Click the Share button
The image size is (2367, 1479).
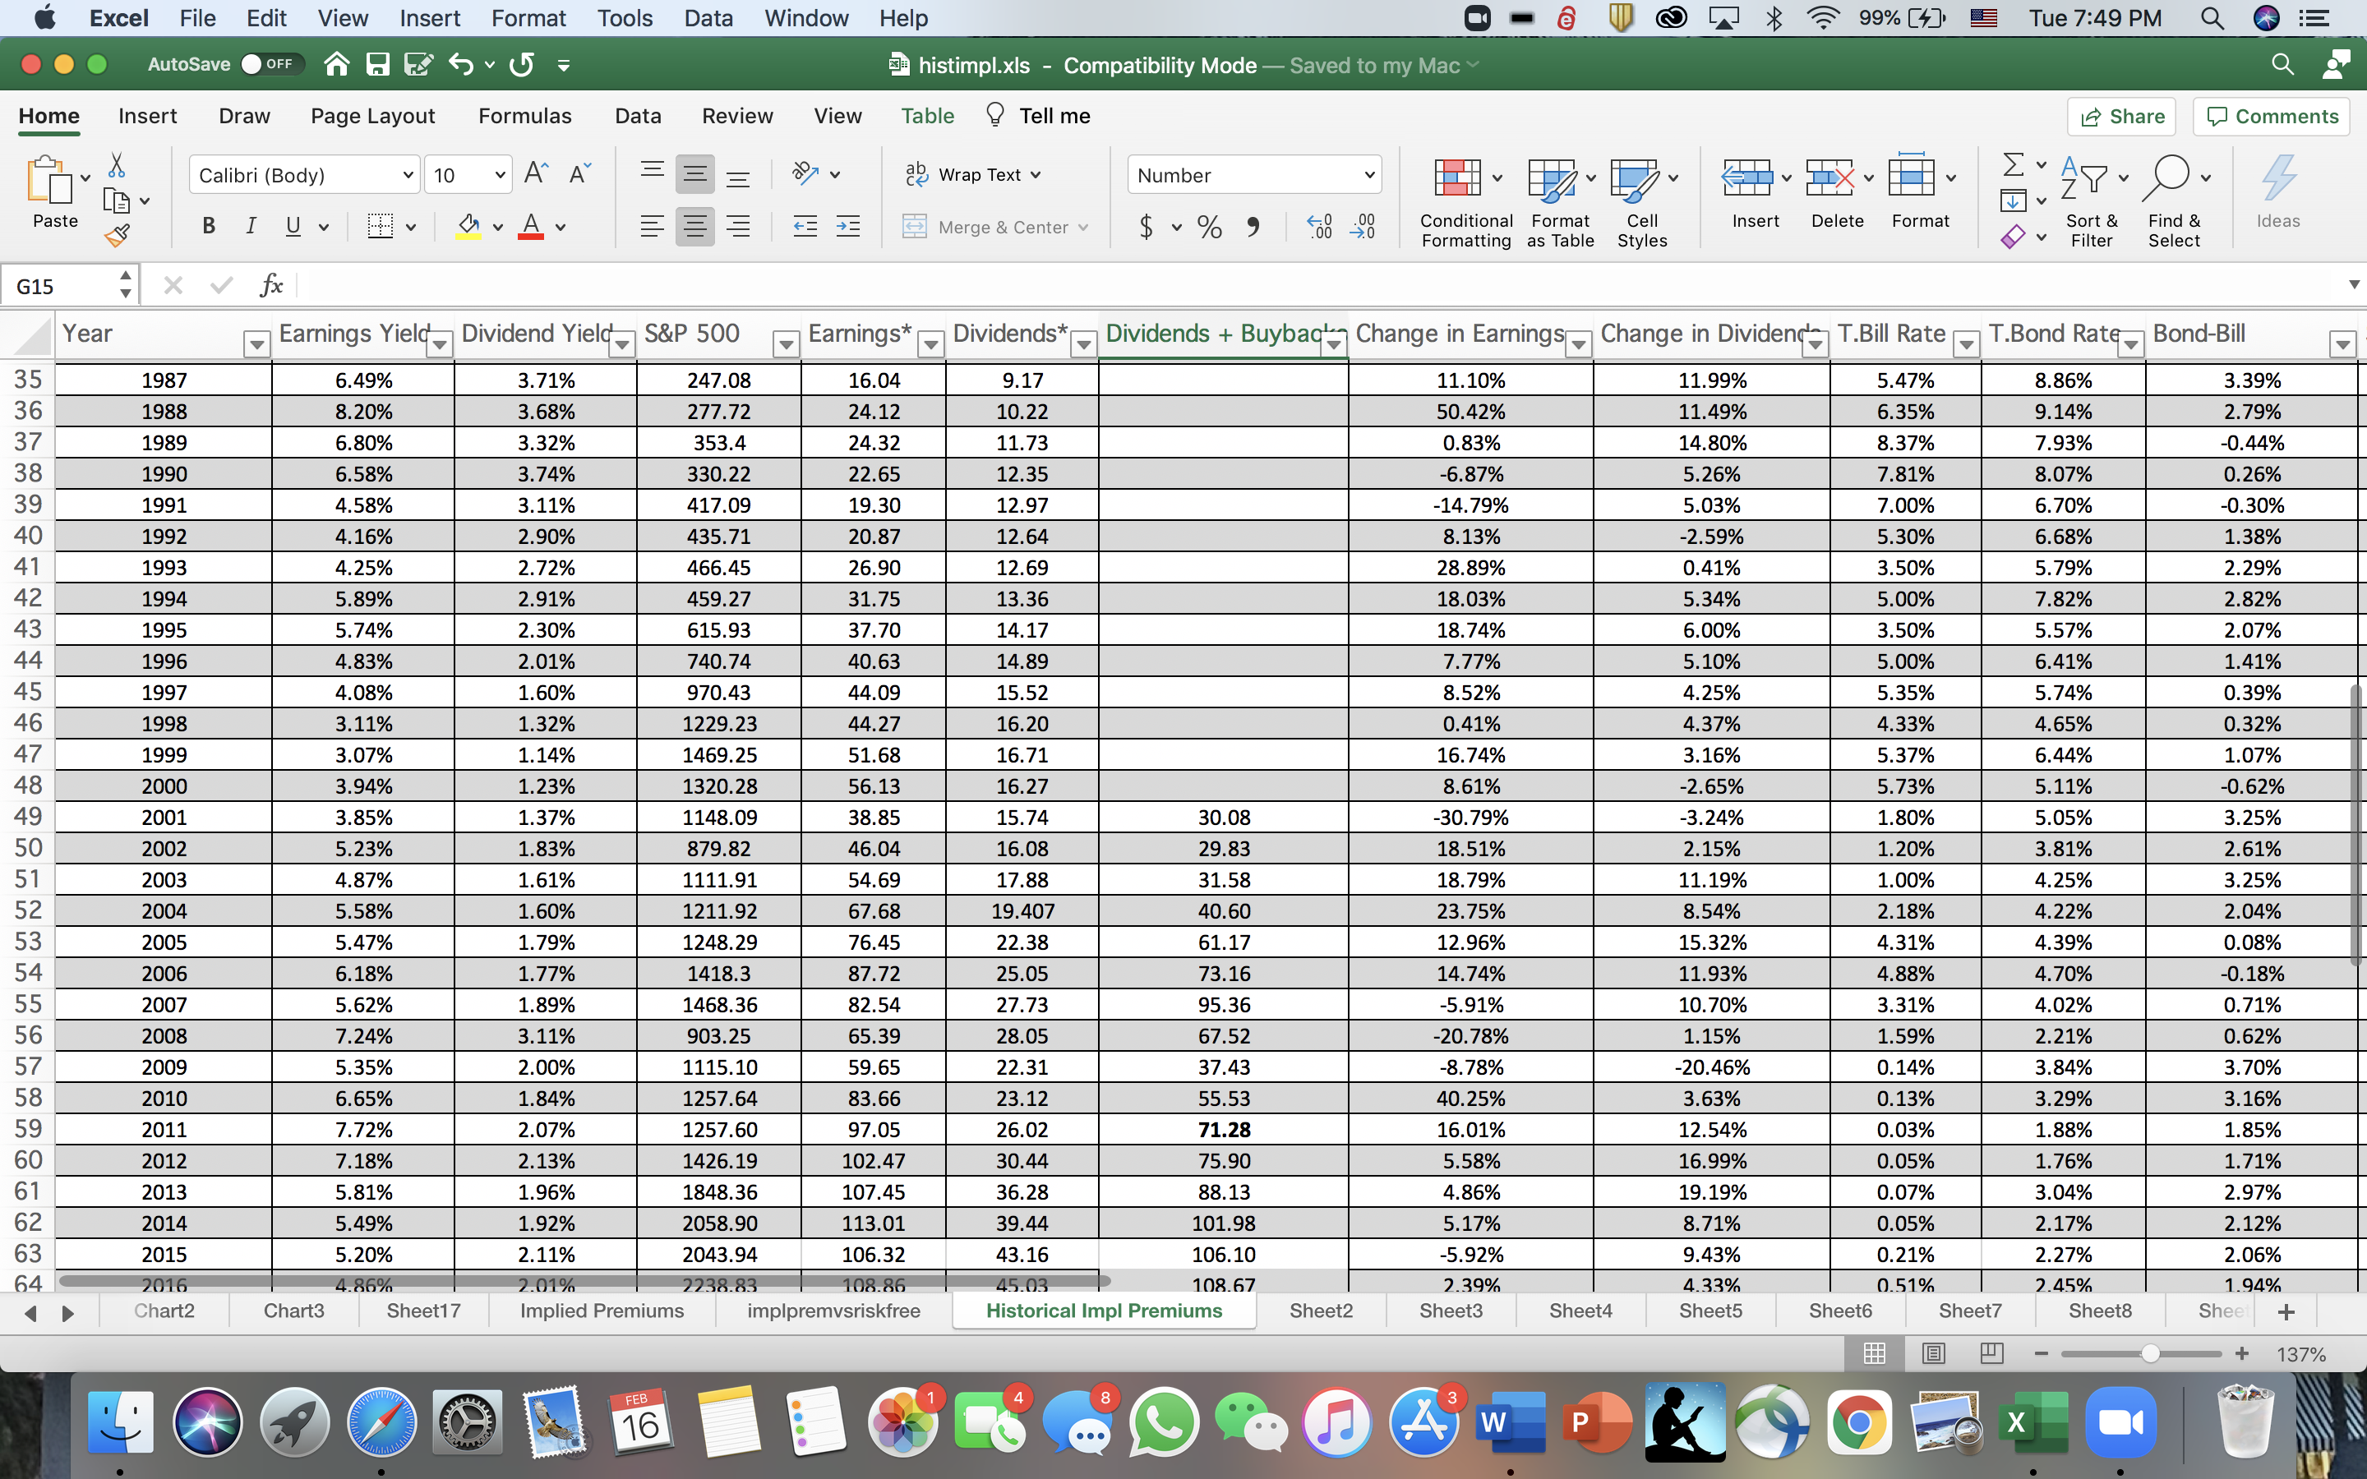(2122, 115)
